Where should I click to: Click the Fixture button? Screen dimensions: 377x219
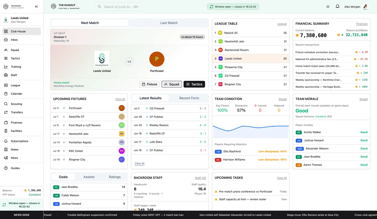(149, 84)
